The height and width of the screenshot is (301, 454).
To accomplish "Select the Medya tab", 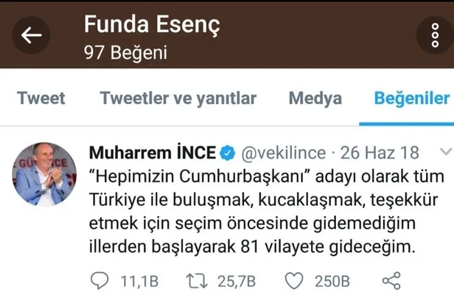I will [315, 98].
